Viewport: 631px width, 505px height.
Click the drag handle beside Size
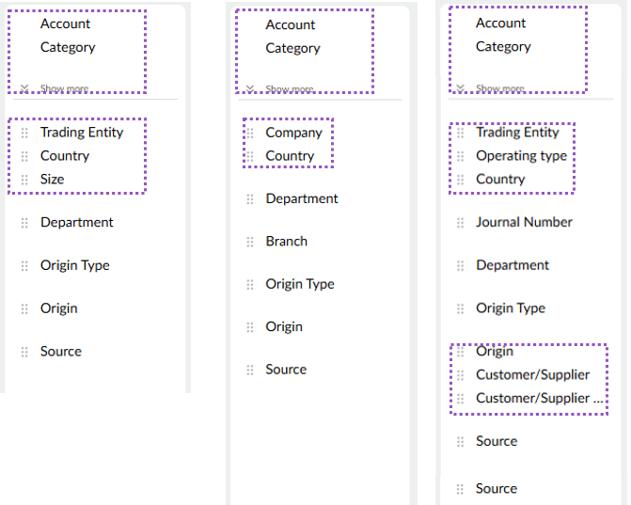point(24,180)
